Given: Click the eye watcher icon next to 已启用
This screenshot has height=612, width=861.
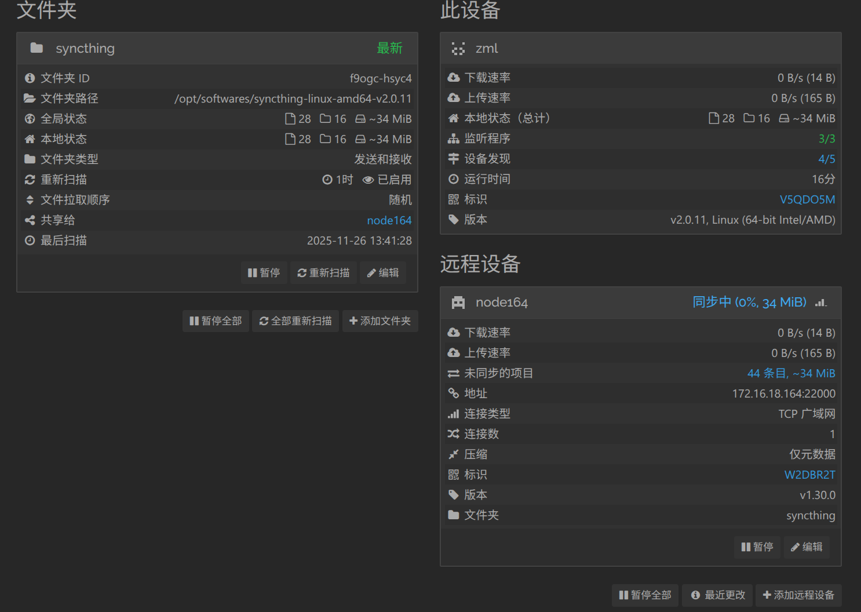Looking at the screenshot, I should [x=367, y=180].
